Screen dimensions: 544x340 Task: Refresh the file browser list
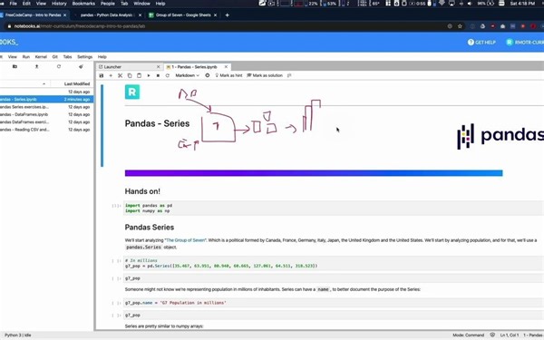(x=59, y=66)
